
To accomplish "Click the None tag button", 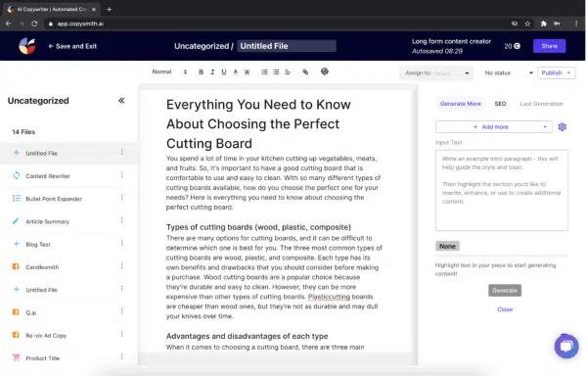I will (x=447, y=246).
